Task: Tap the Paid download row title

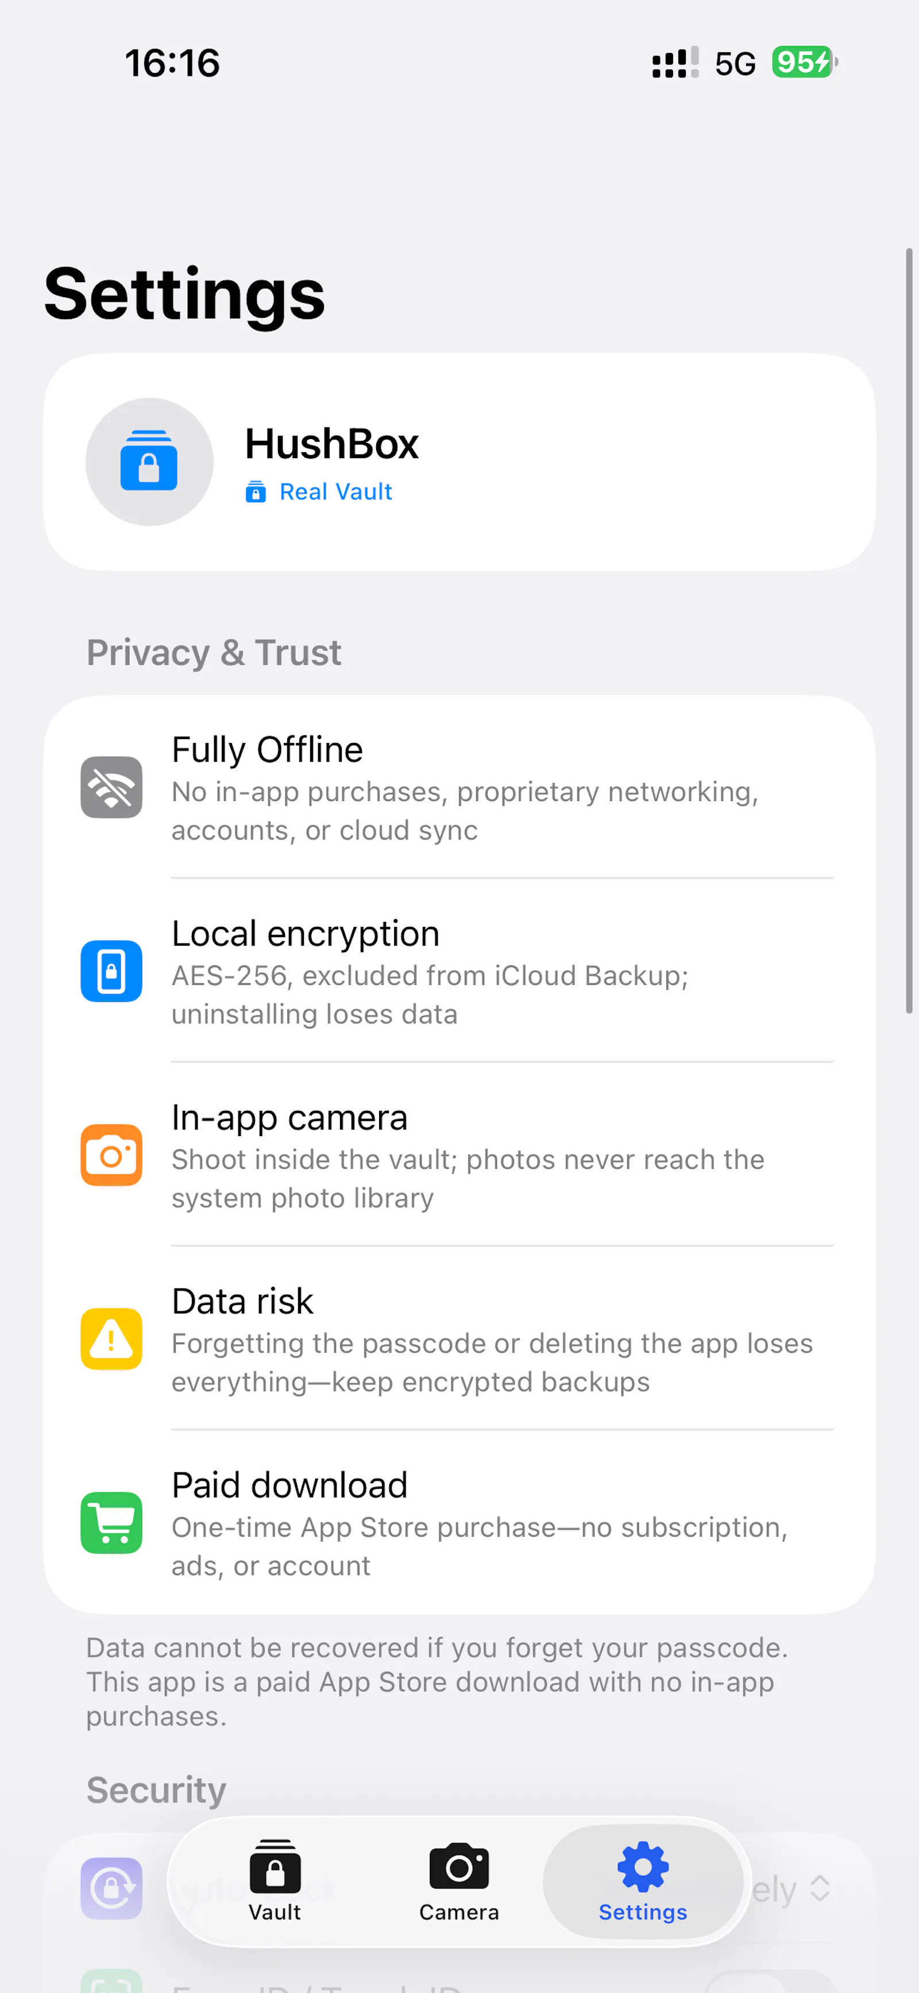Action: point(289,1484)
